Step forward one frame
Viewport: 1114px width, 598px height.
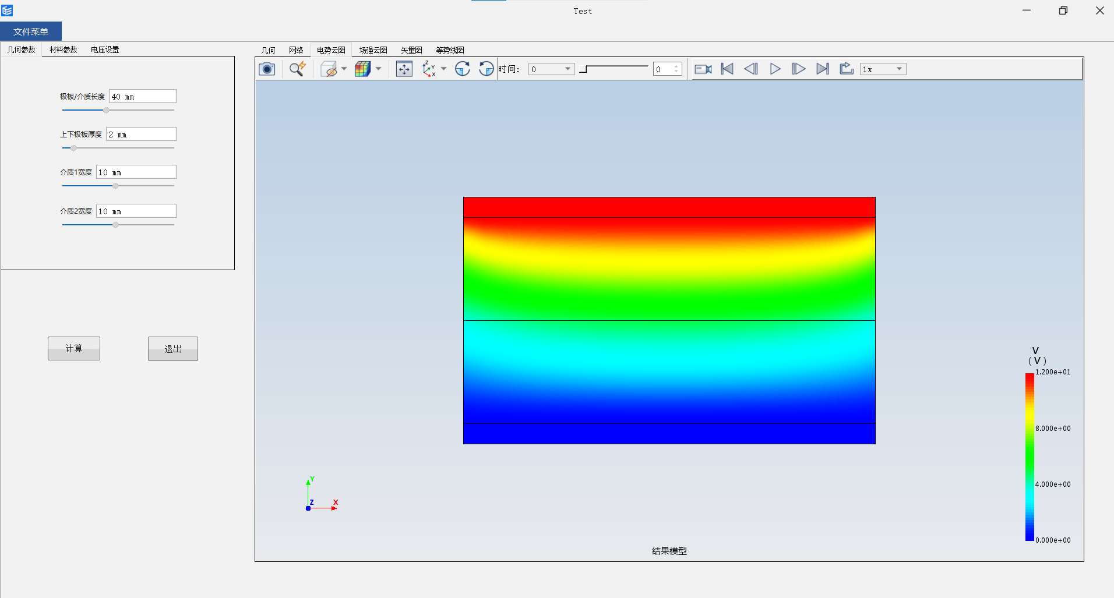point(798,69)
